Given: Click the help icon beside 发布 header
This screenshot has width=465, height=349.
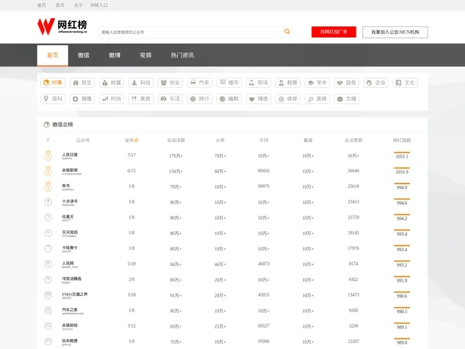Looking at the screenshot, I should (136, 140).
